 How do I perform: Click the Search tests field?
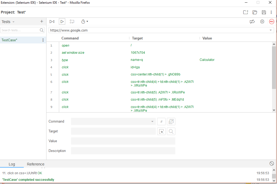click(20, 30)
